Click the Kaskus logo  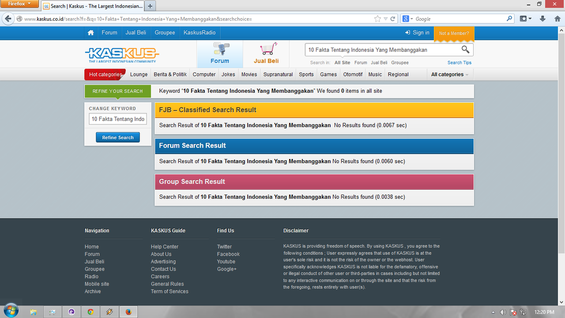122,55
